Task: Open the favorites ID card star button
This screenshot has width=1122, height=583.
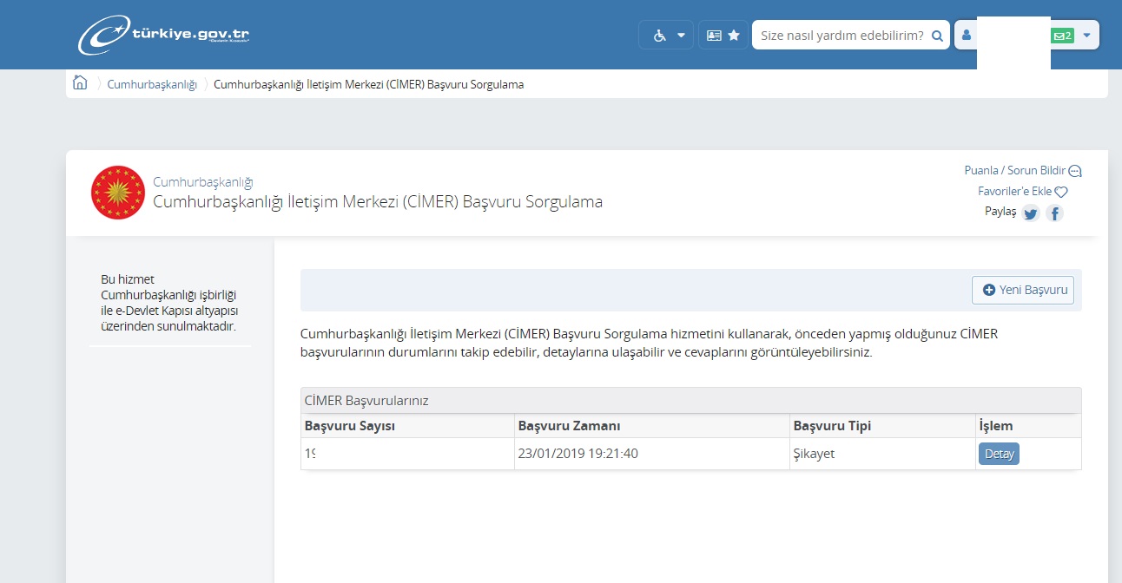Action: point(723,36)
